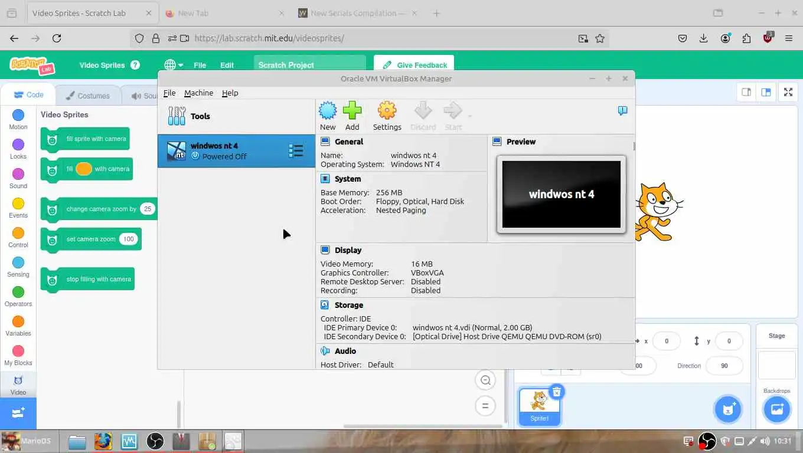803x453 pixels.
Task: Click the Add Extension button at bottom left
Action: pos(18,413)
